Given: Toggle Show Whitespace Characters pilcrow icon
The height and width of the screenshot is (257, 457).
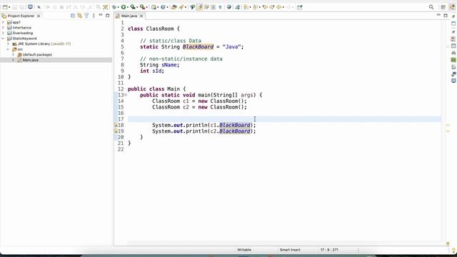Looking at the screenshot, I should (220, 7).
